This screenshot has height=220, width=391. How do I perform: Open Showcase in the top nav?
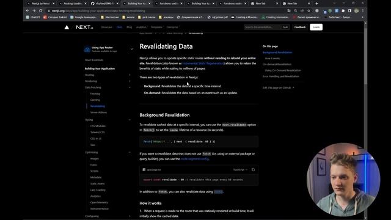point(106,27)
